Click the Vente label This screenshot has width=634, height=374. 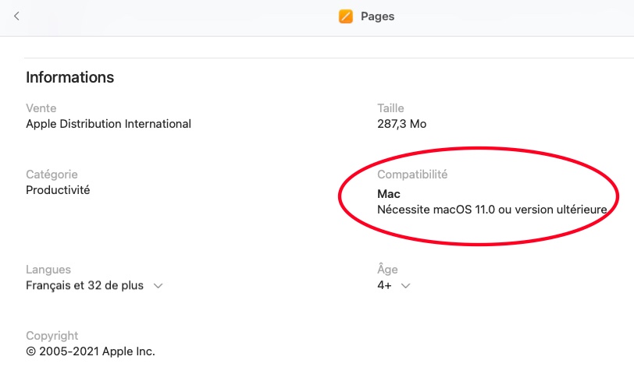click(41, 108)
